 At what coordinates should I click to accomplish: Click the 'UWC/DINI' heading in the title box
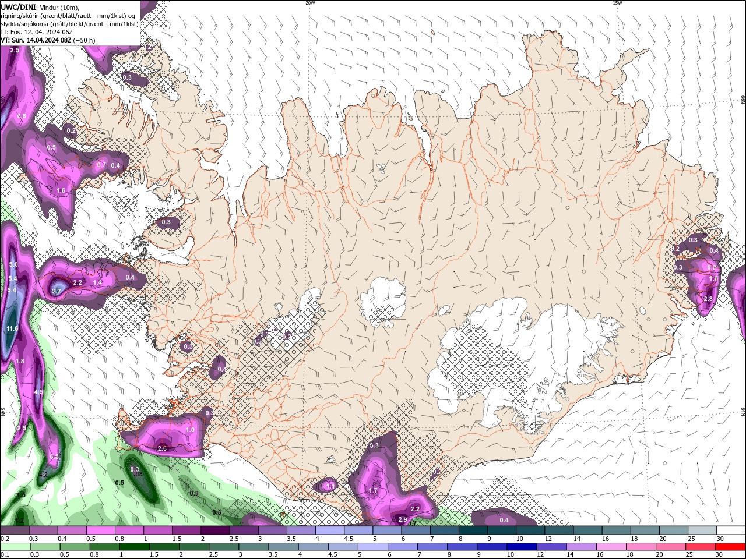click(x=19, y=7)
